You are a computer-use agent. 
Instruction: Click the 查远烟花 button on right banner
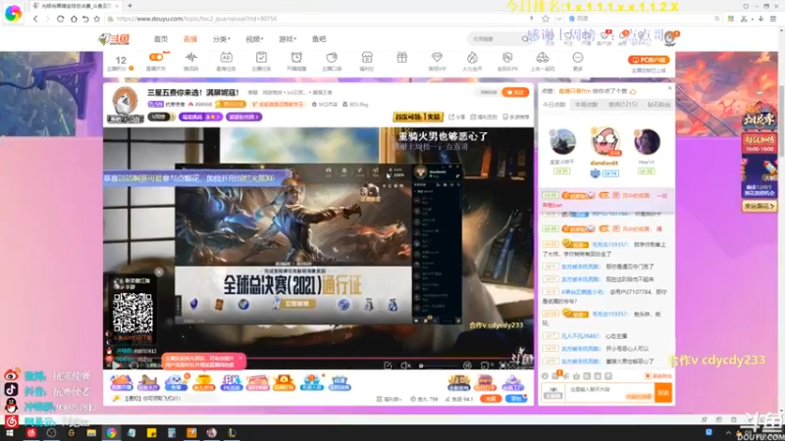tap(759, 206)
